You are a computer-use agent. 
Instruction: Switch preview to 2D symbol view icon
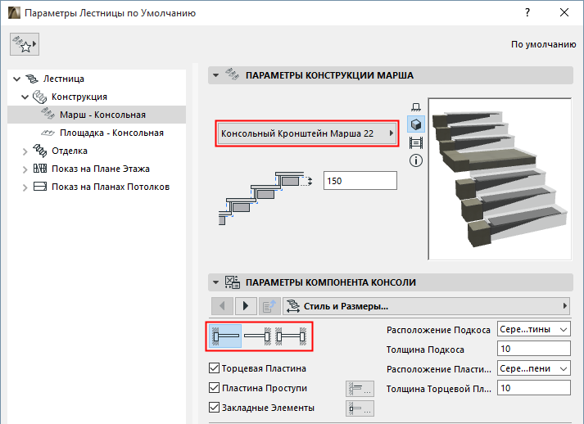click(x=416, y=107)
